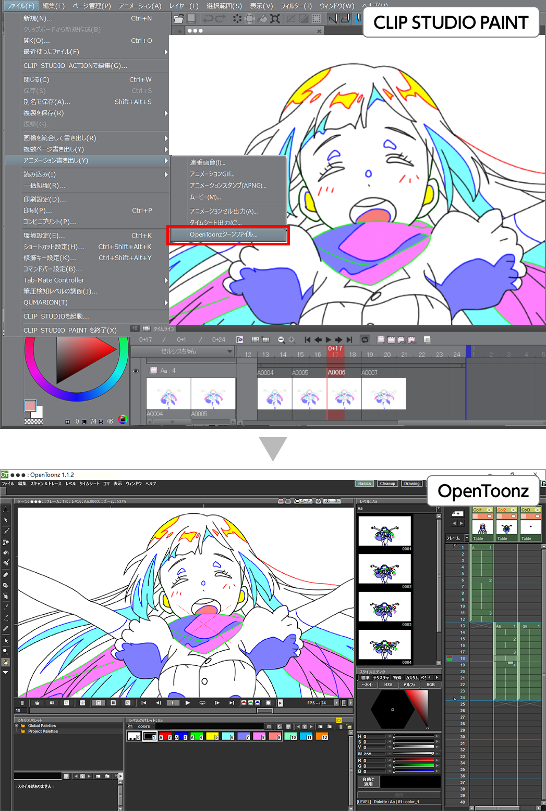Viewport: 546px width, 811px height.
Task: Toggle preview visibility for Col2 in xsheet
Action: coord(513,510)
